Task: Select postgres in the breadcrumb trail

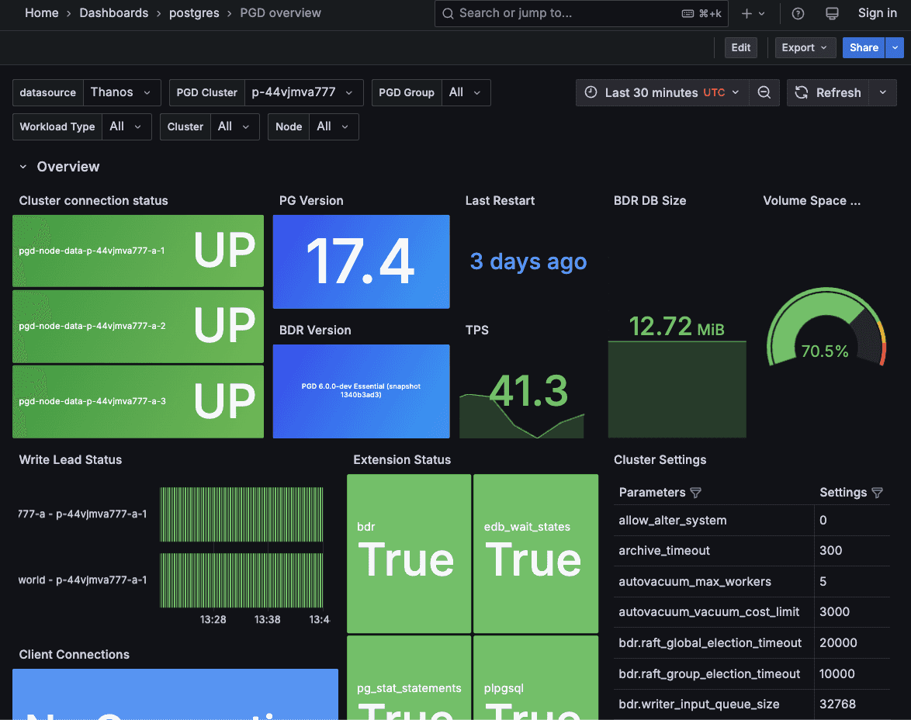Action: pyautogui.click(x=194, y=13)
